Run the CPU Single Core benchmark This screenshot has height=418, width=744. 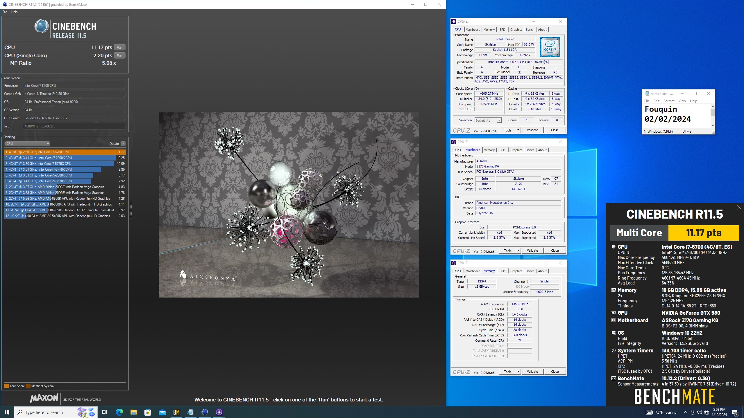point(119,55)
